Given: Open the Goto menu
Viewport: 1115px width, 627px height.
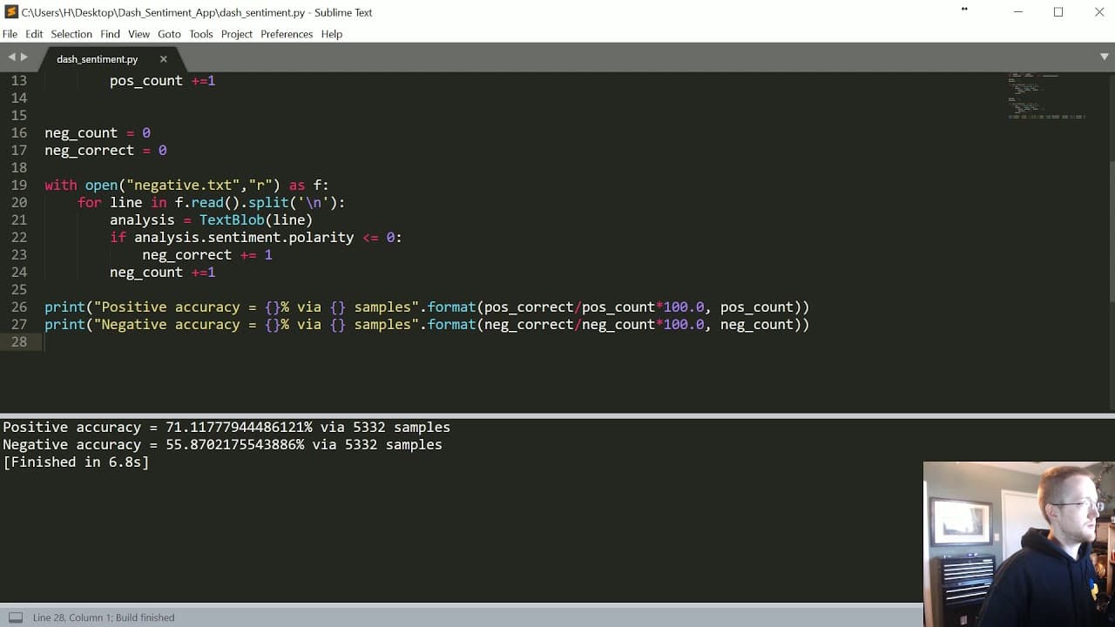Looking at the screenshot, I should pos(169,34).
